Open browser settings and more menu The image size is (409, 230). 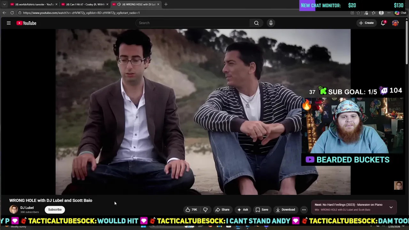pos(389,13)
